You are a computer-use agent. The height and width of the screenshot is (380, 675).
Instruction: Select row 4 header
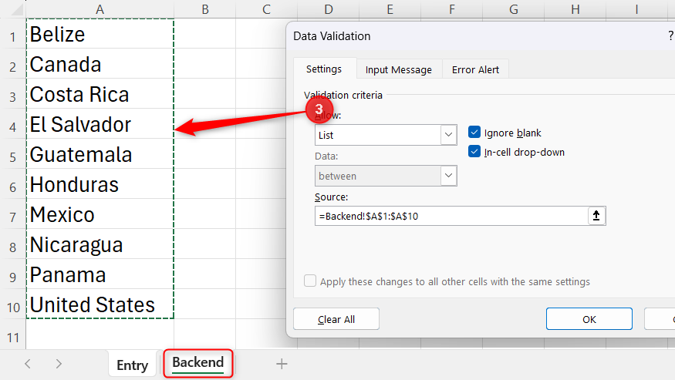(x=13, y=124)
